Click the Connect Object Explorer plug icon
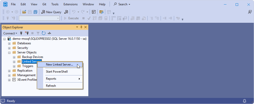This screenshot has height=104, width=254. coord(21,33)
